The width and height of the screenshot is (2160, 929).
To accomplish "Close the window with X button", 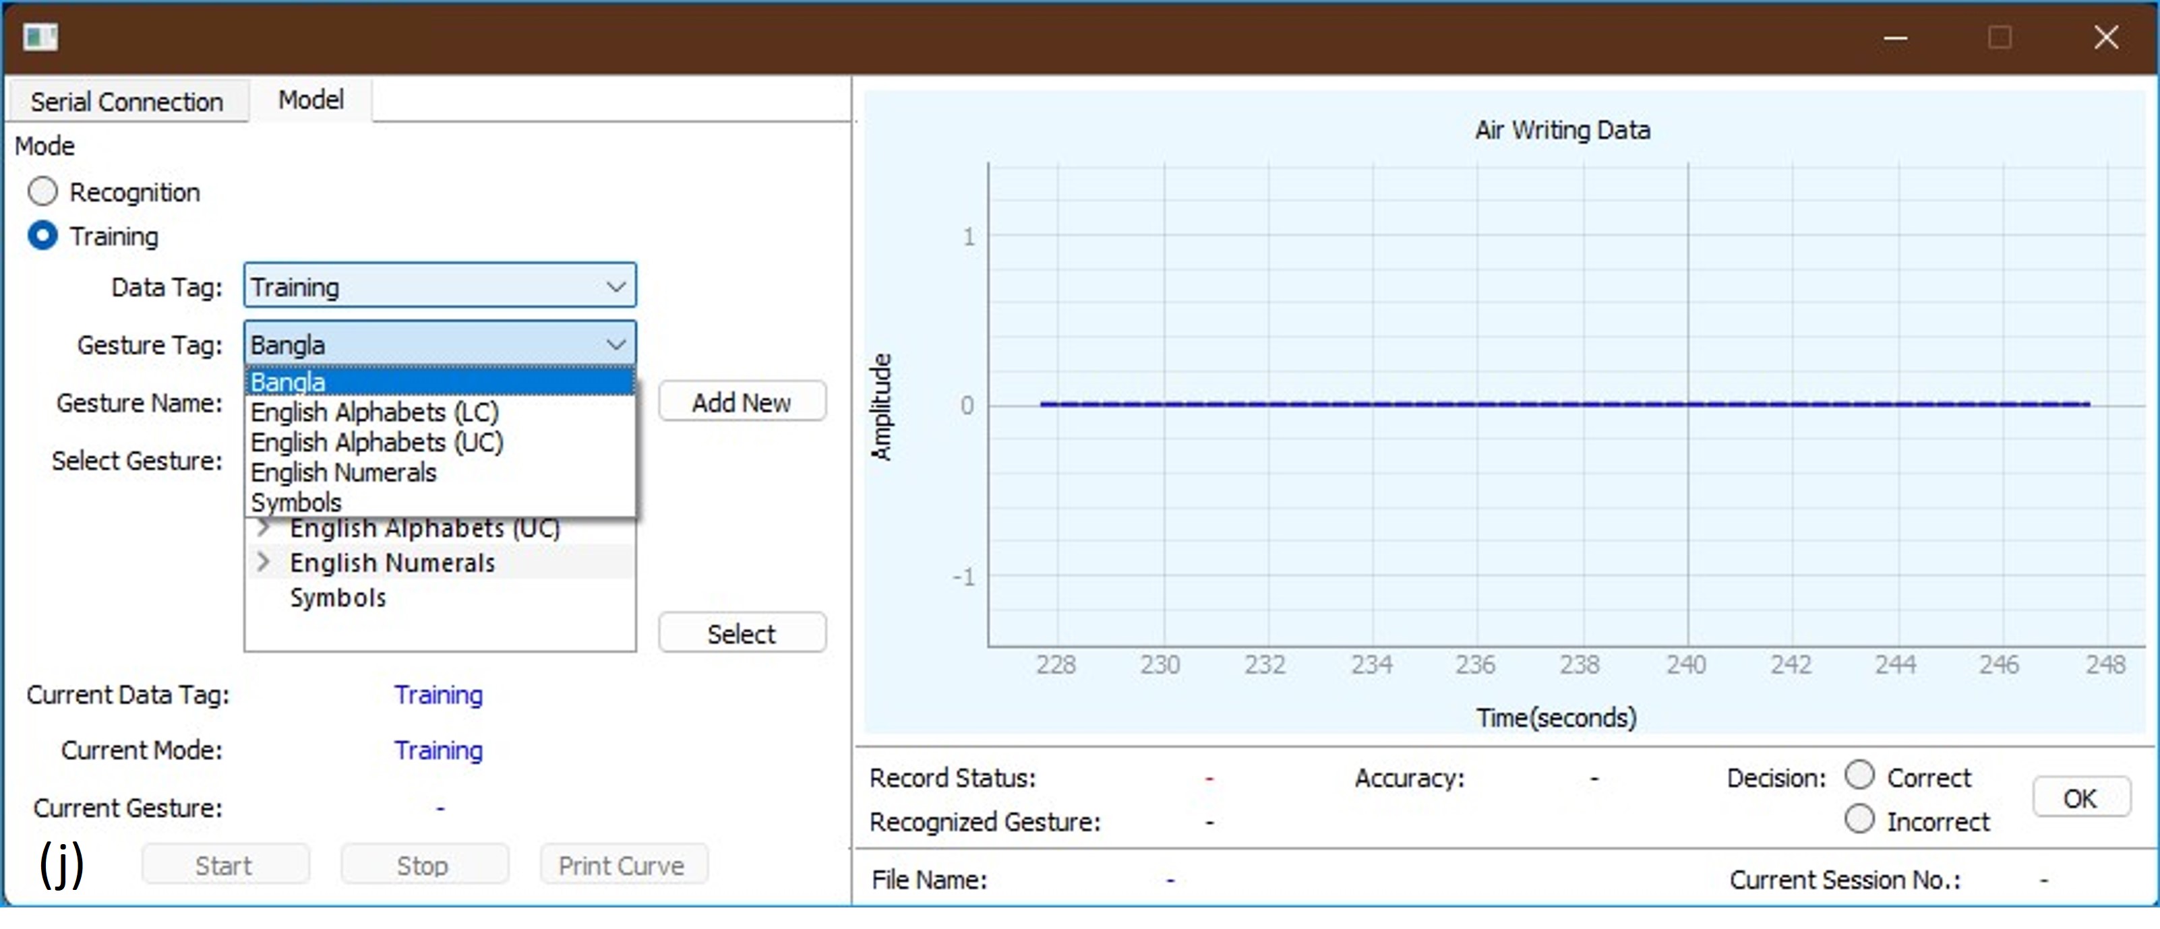I will pos(2105,38).
